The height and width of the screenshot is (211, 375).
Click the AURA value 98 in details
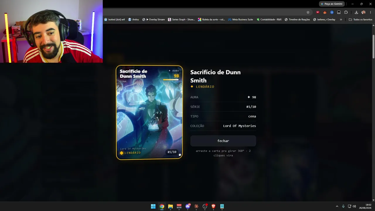(252, 97)
